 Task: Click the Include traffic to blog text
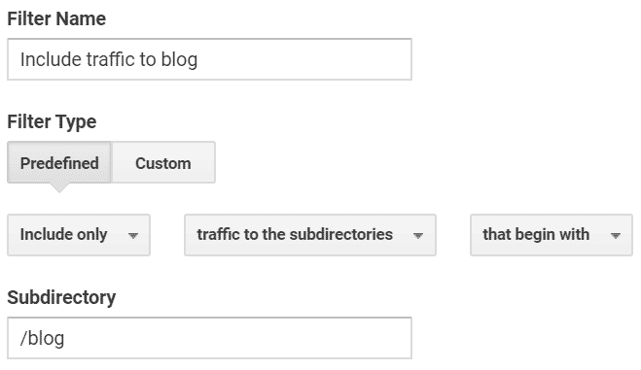[109, 60]
